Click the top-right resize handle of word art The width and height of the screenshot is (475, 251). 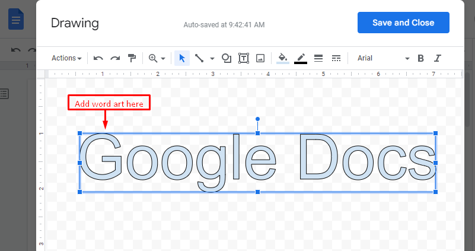[x=436, y=133]
